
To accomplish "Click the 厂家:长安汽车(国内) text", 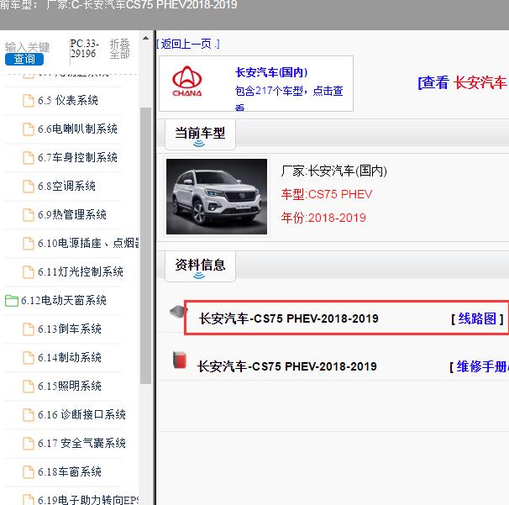I will pyautogui.click(x=334, y=171).
